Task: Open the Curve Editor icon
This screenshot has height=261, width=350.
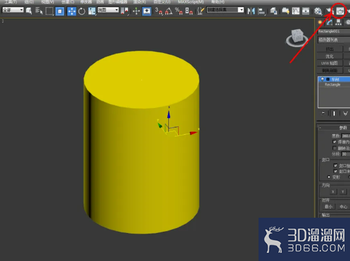Action: click(296, 11)
